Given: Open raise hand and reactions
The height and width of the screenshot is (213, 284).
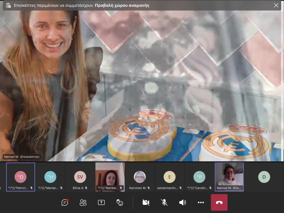Looking at the screenshot, I should (120, 202).
